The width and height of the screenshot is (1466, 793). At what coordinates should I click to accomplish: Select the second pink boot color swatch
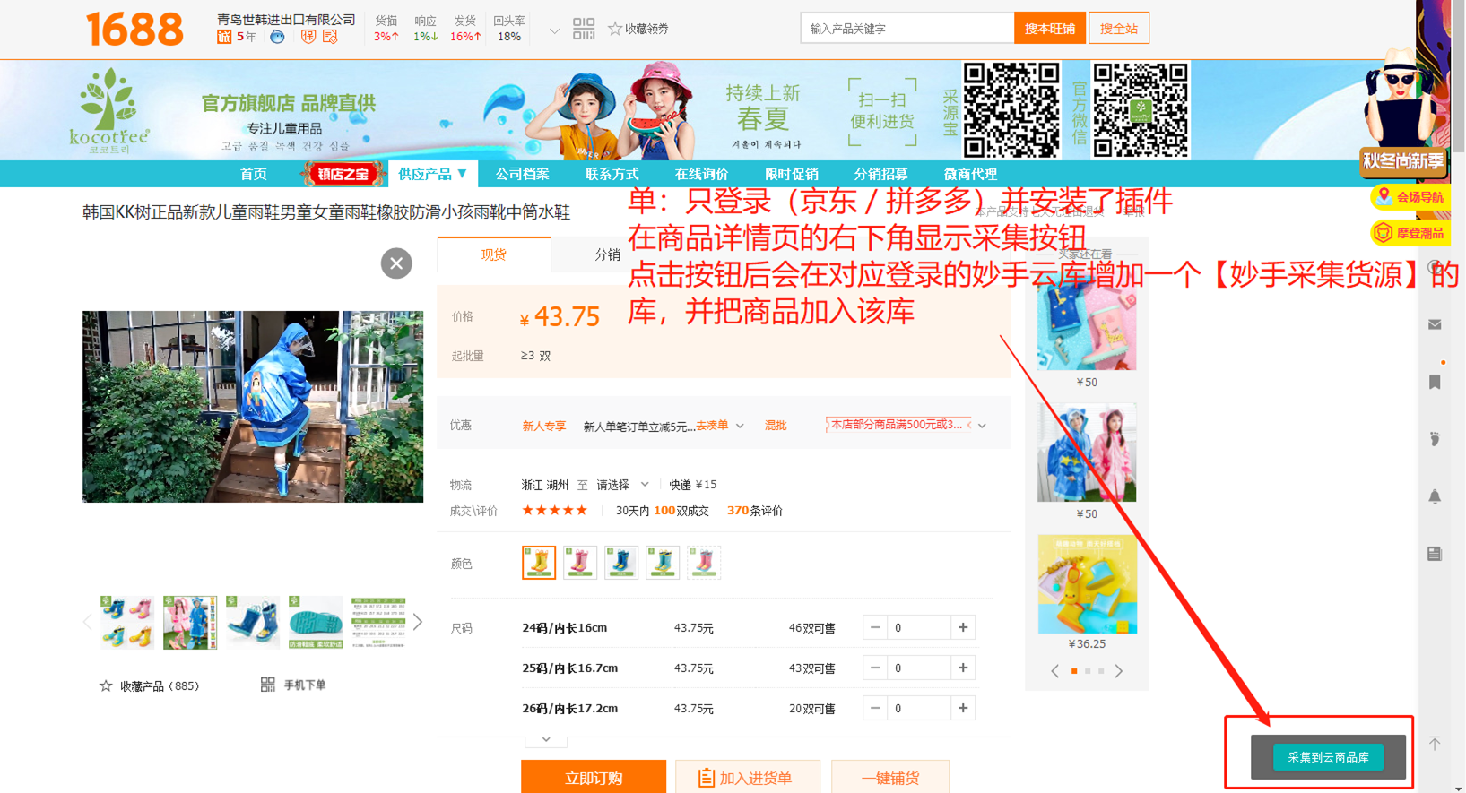580,563
